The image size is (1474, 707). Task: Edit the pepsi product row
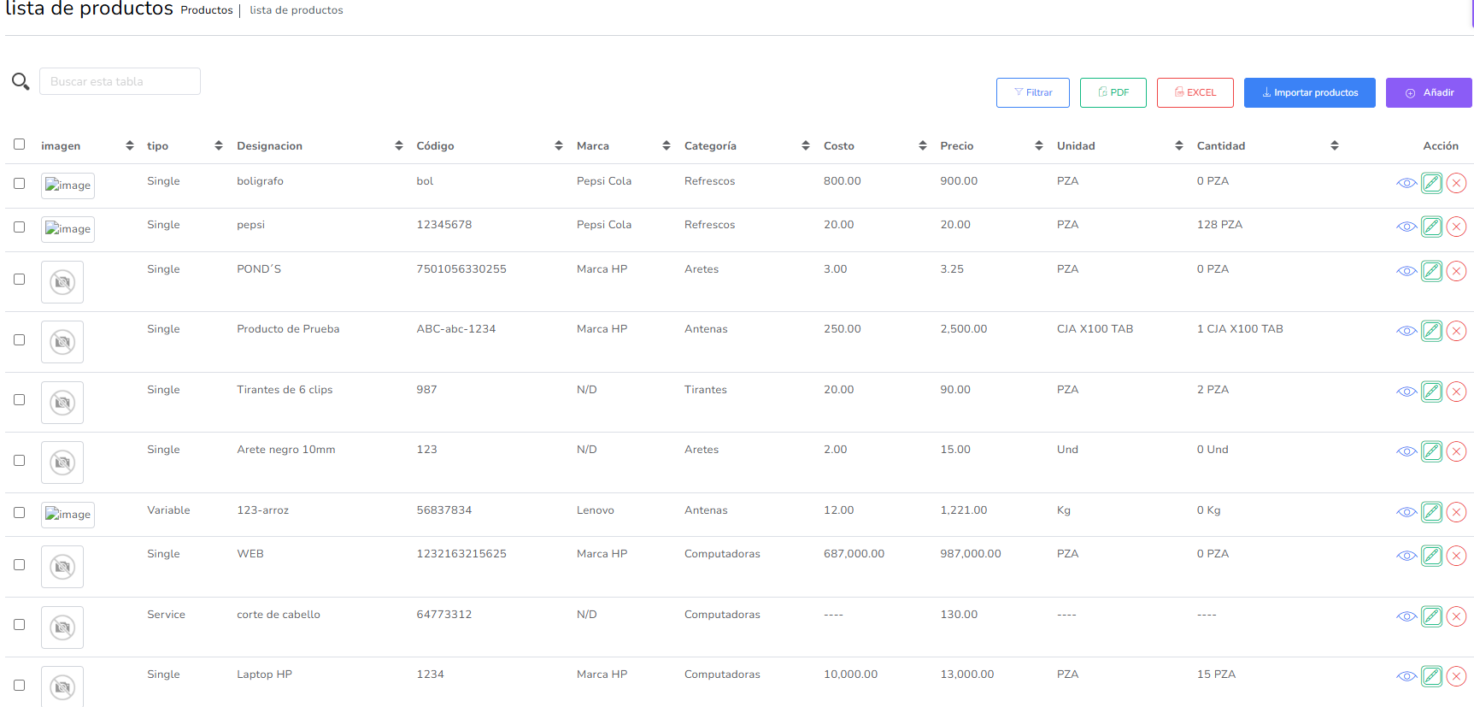point(1431,227)
